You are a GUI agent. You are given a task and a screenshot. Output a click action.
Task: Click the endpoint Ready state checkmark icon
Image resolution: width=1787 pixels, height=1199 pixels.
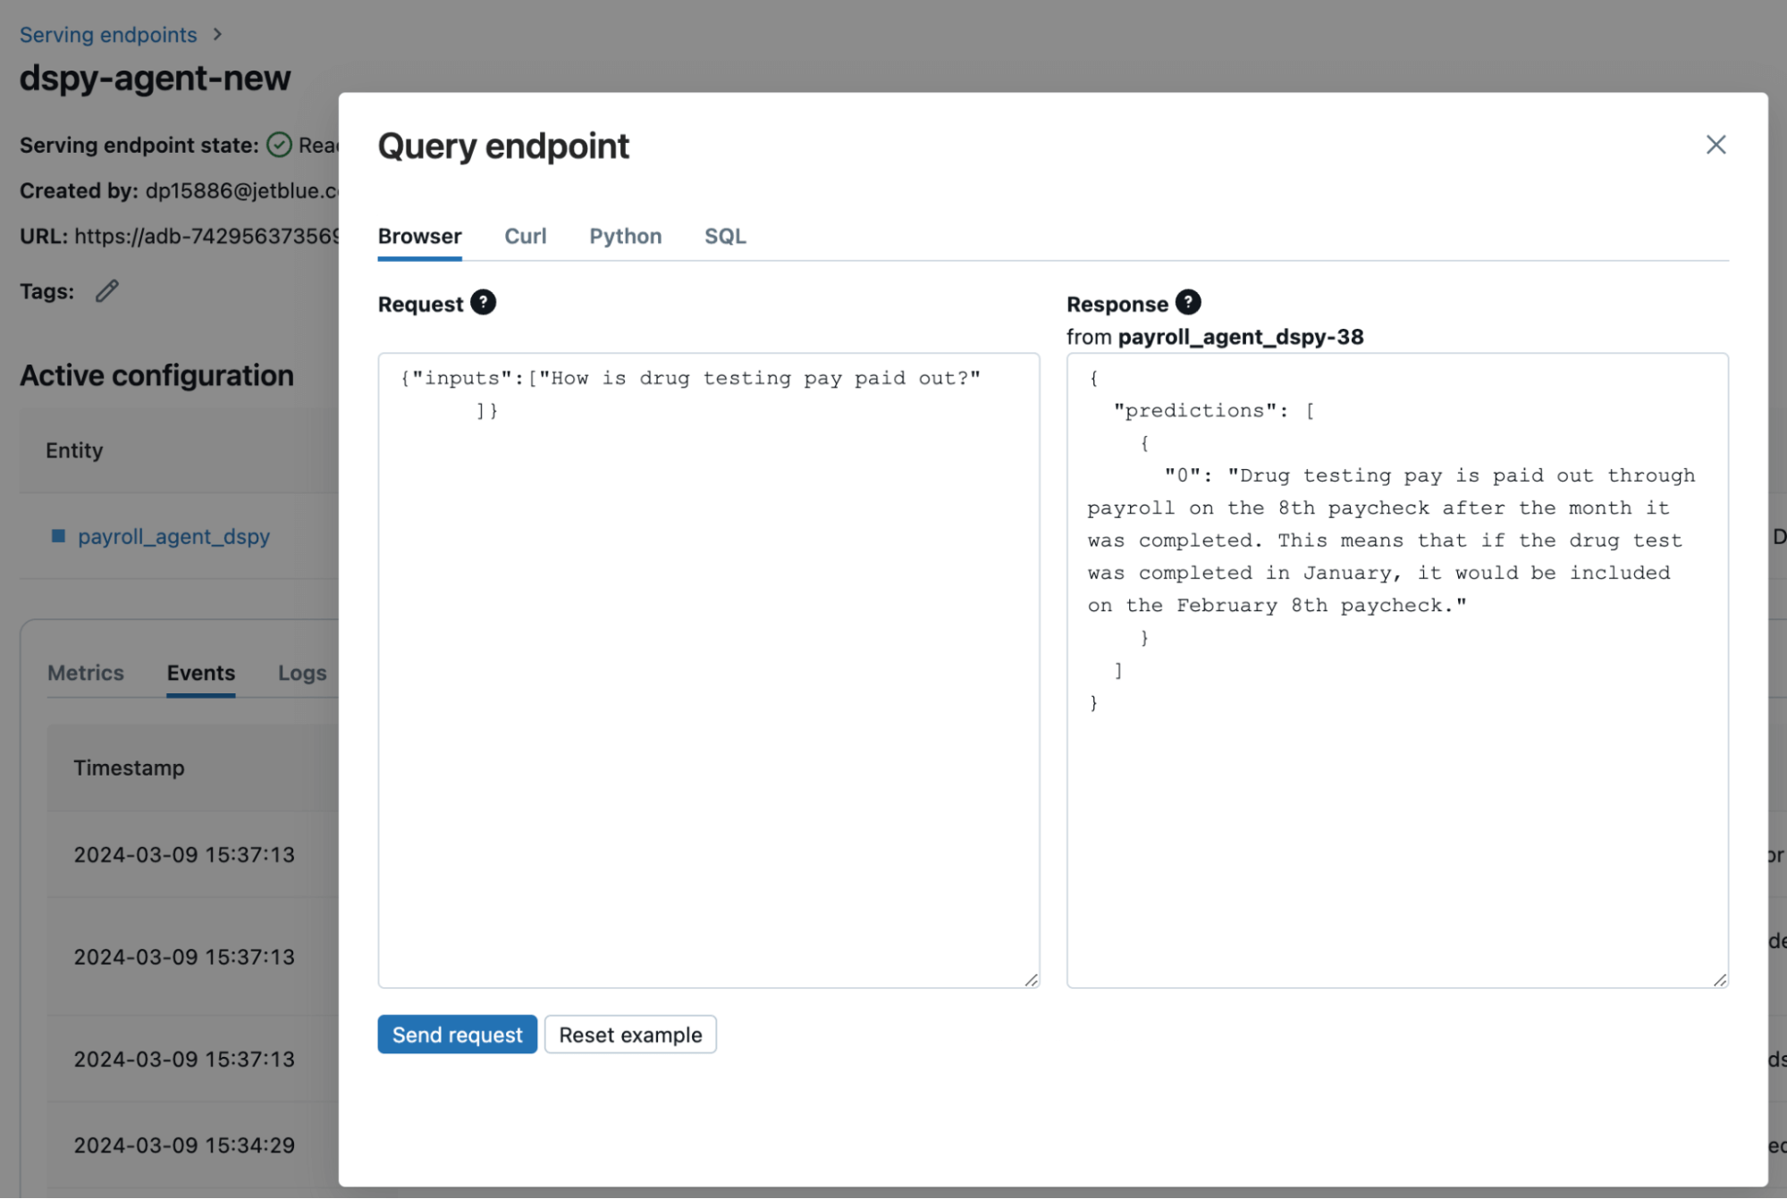point(280,145)
